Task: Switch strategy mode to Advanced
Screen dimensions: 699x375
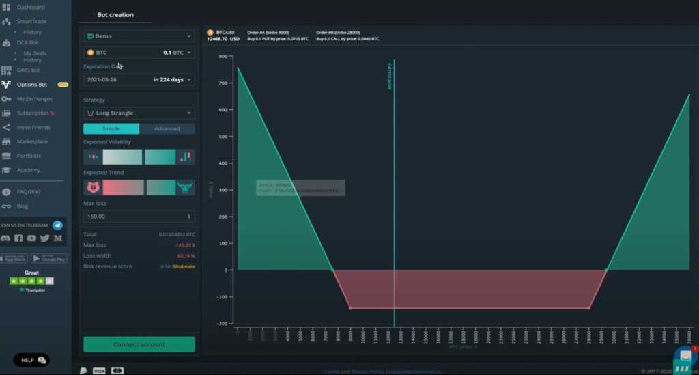Action: [x=167, y=128]
